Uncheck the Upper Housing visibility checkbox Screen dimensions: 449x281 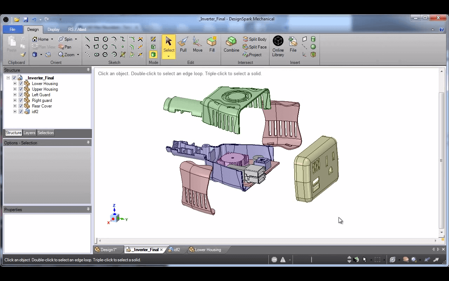pos(21,89)
